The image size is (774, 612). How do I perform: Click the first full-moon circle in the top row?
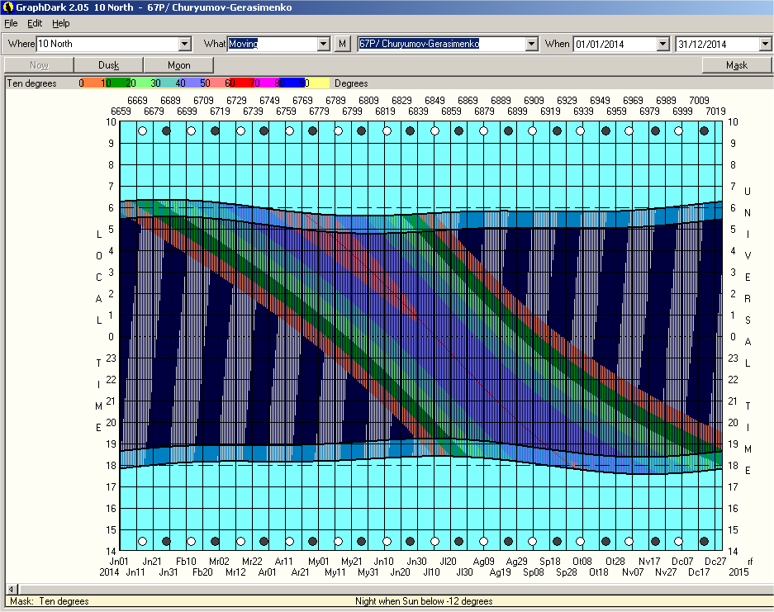142,130
